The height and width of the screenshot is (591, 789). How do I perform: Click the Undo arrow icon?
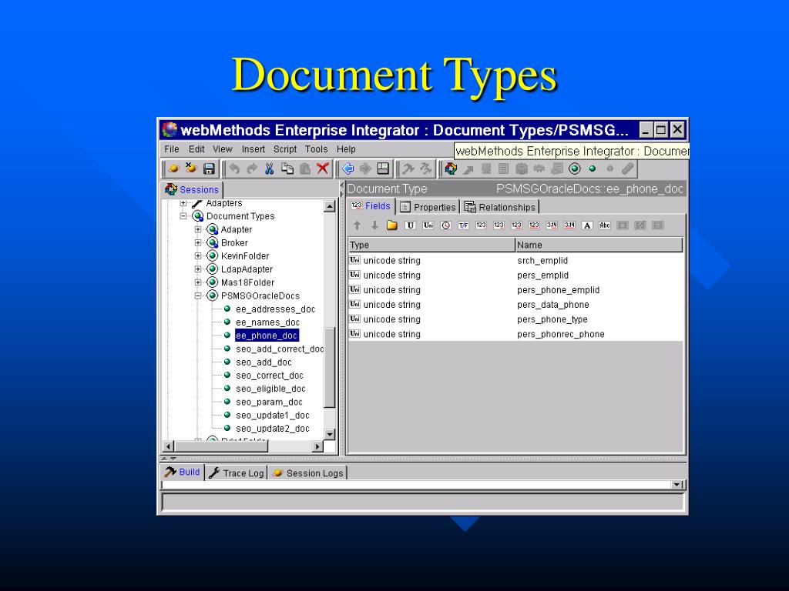(234, 169)
